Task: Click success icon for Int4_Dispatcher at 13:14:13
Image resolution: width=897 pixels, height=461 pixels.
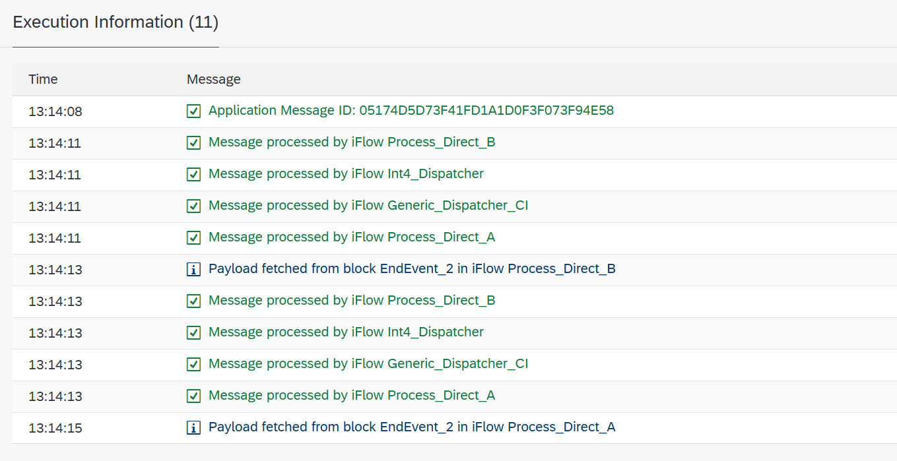Action: click(193, 333)
